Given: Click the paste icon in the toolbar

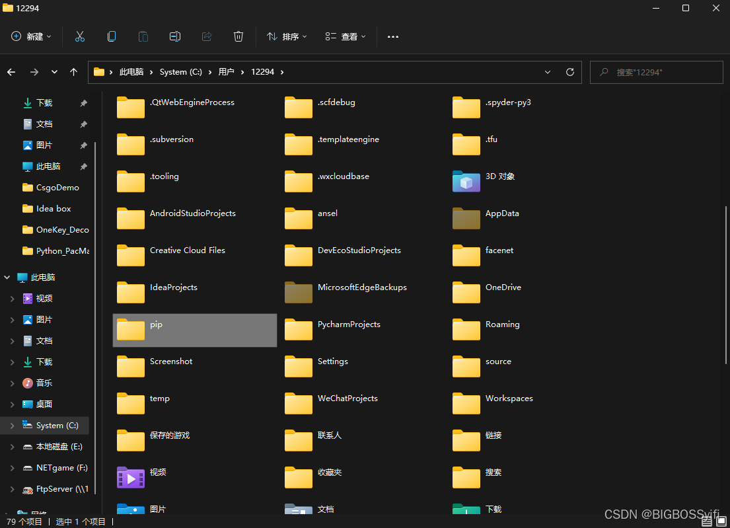Looking at the screenshot, I should click(x=143, y=36).
